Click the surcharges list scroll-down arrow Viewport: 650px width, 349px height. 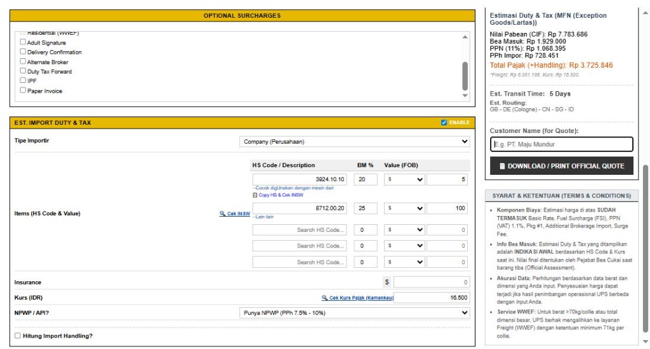pos(465,96)
